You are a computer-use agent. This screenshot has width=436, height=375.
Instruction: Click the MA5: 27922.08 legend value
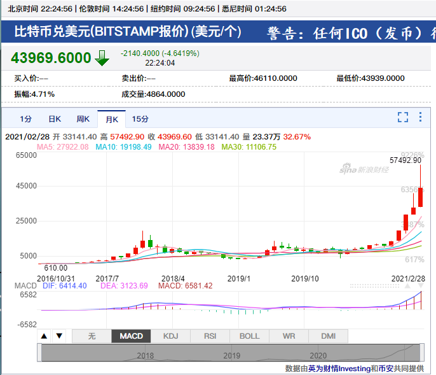(62, 147)
